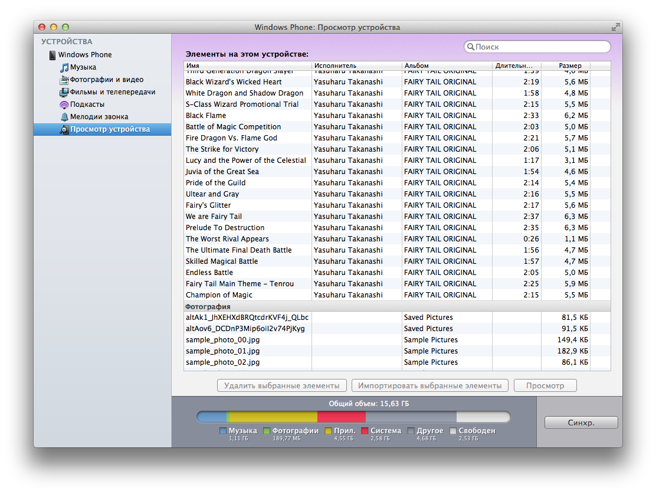The width and height of the screenshot is (656, 494).
Task: Select track Lucy and the Power of the Celestial
Action: click(397, 161)
